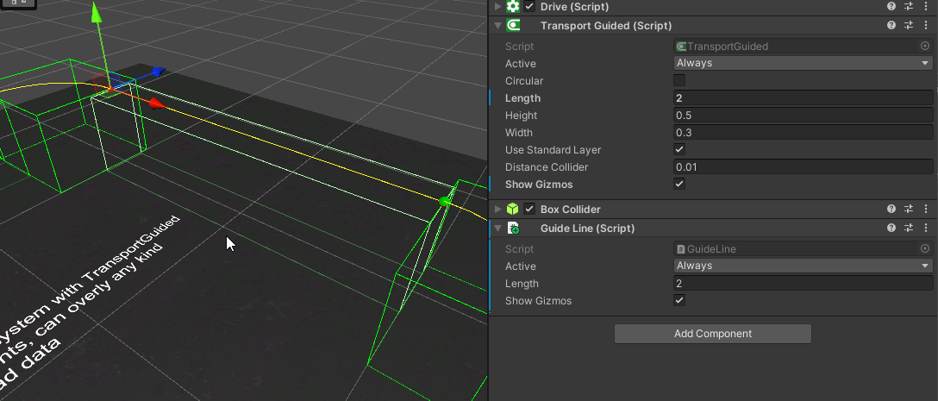Click the Add Component button

click(712, 334)
